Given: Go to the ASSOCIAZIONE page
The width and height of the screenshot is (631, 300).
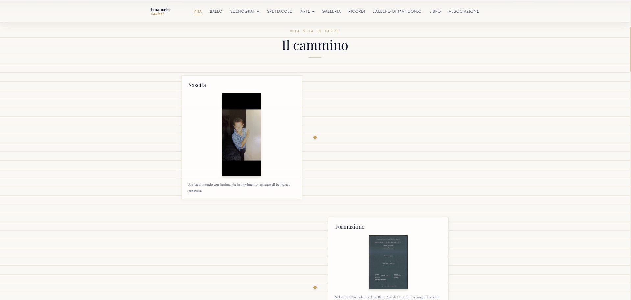Looking at the screenshot, I should tap(464, 11).
